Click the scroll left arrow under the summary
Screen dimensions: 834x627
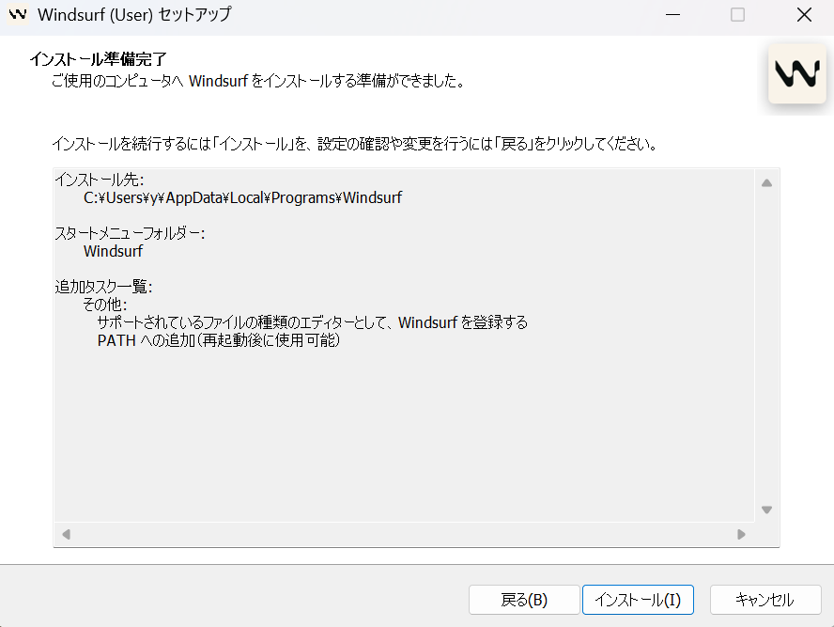(x=67, y=534)
